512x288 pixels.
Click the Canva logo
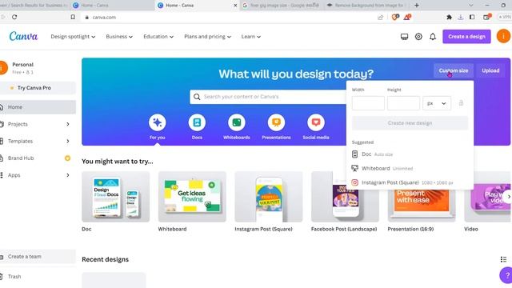point(23,36)
